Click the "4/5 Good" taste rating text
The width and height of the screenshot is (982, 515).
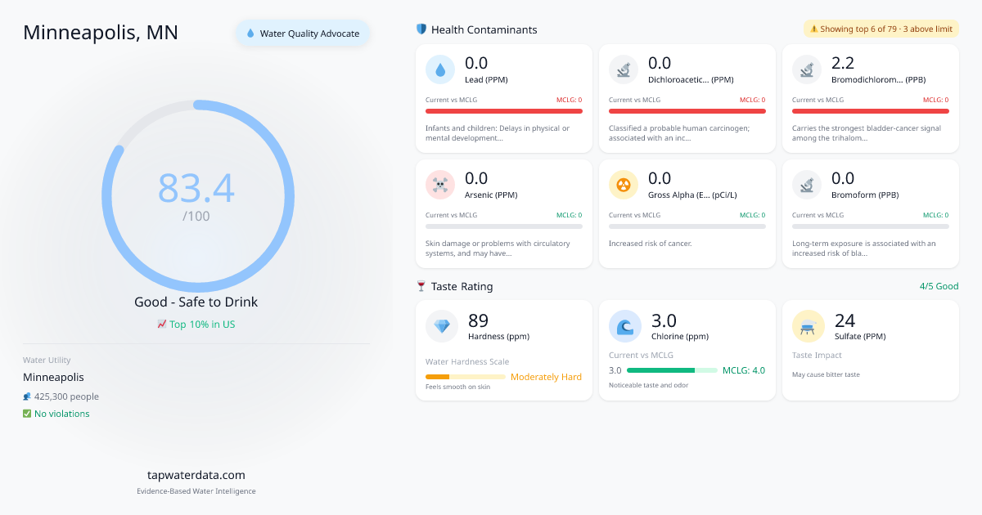click(939, 286)
